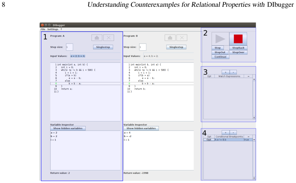This screenshot has height=183, width=296.
Task: Select 'b = 2' in Program A variable inspector
Action: [54, 136]
